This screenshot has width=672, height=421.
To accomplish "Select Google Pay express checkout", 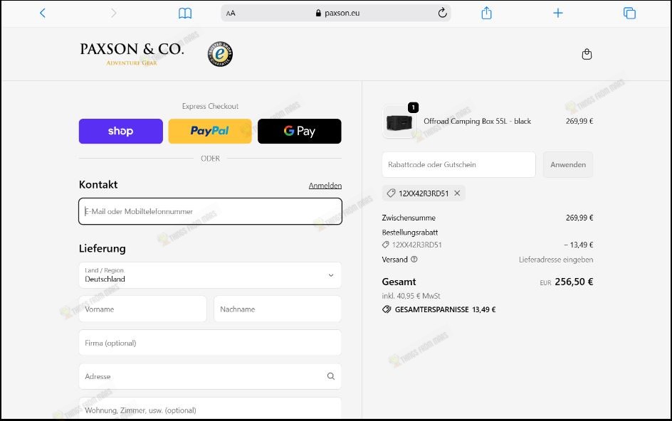I will click(x=299, y=131).
